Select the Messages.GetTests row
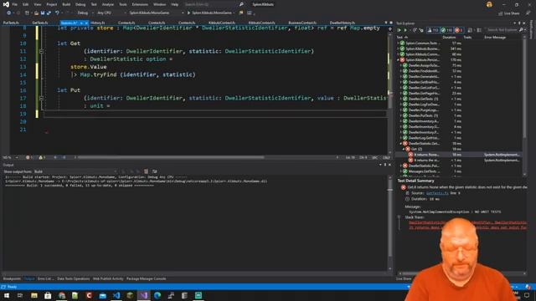The width and height of the screenshot is (536, 301). (x=459, y=171)
